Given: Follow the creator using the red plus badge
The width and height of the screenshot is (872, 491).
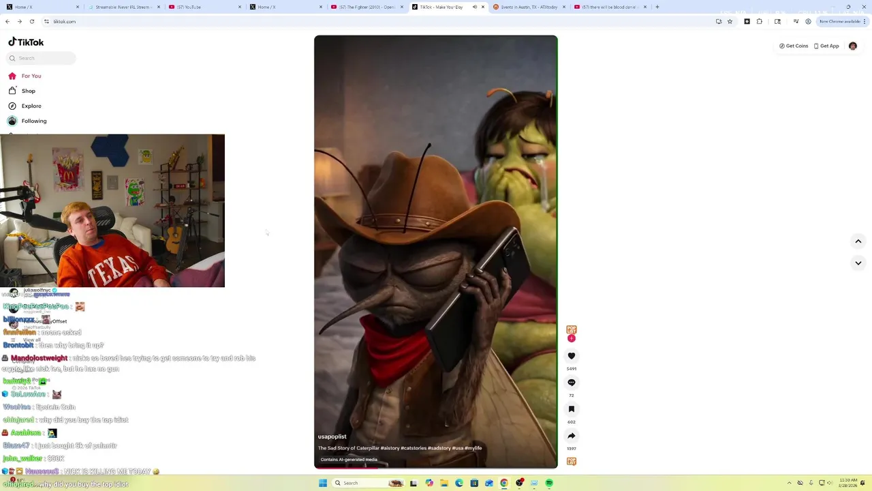Looking at the screenshot, I should tap(572, 338).
